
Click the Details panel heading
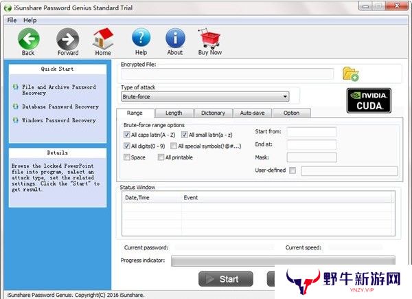tap(57, 153)
